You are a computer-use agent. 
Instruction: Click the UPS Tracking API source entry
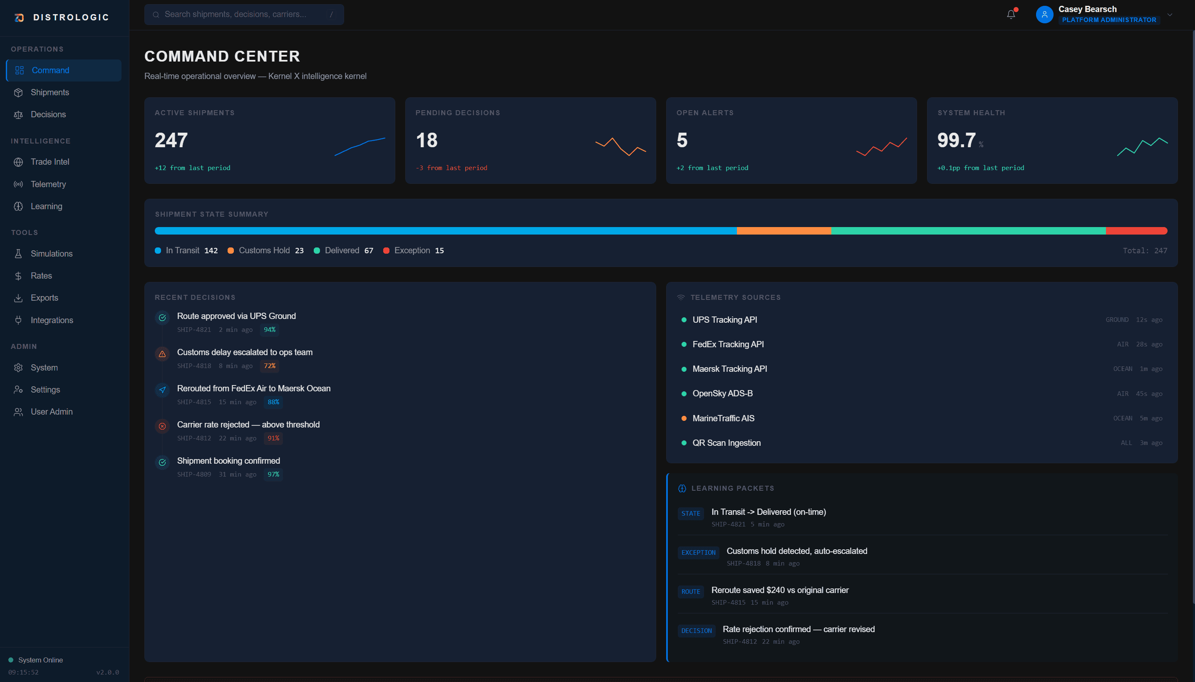click(x=724, y=319)
